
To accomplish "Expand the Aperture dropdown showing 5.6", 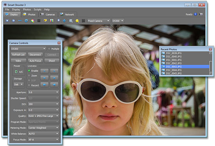I will pyautogui.click(x=44, y=92).
